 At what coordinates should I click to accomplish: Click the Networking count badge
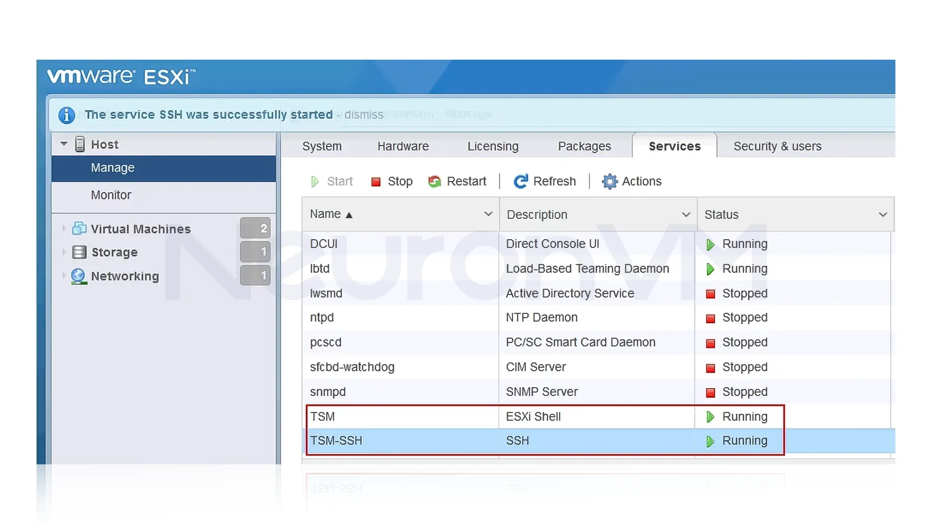[x=255, y=275]
